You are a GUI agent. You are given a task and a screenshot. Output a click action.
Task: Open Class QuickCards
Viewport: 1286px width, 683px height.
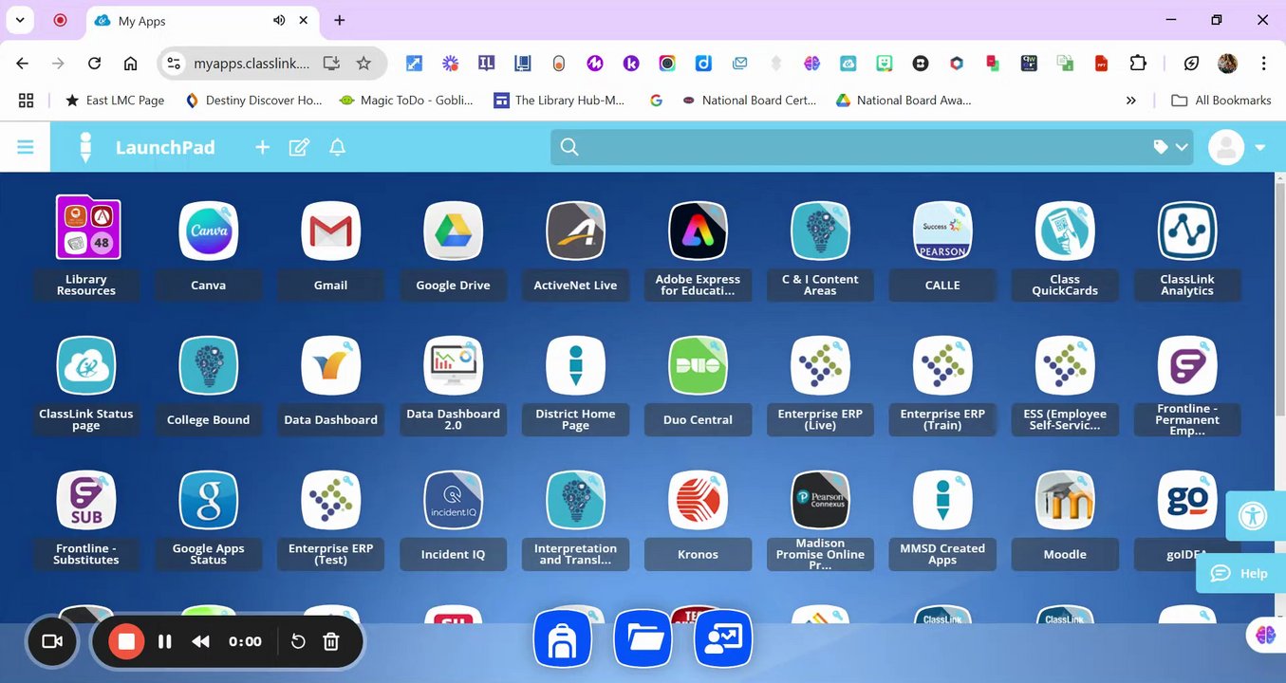point(1066,231)
